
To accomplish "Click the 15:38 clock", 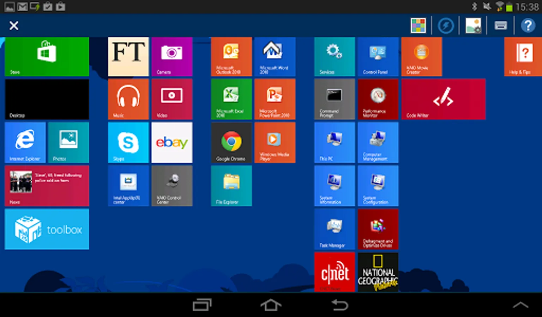I will pyautogui.click(x=527, y=7).
